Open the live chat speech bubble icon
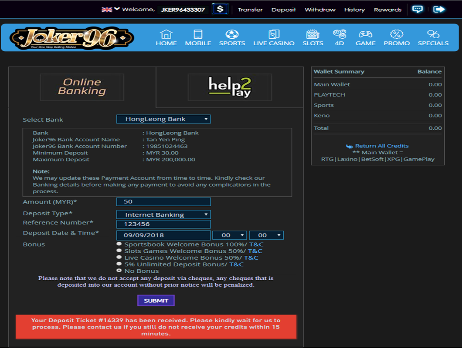This screenshot has width=462, height=348. coord(418,9)
